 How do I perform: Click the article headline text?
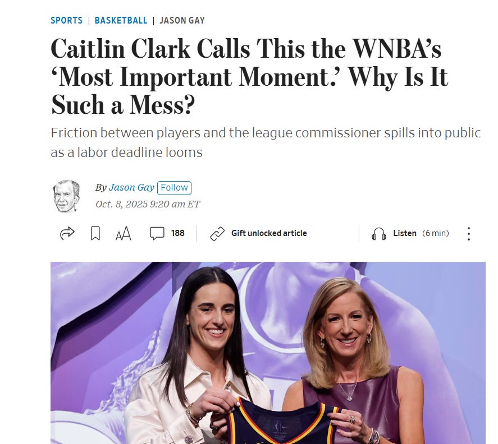pos(249,76)
